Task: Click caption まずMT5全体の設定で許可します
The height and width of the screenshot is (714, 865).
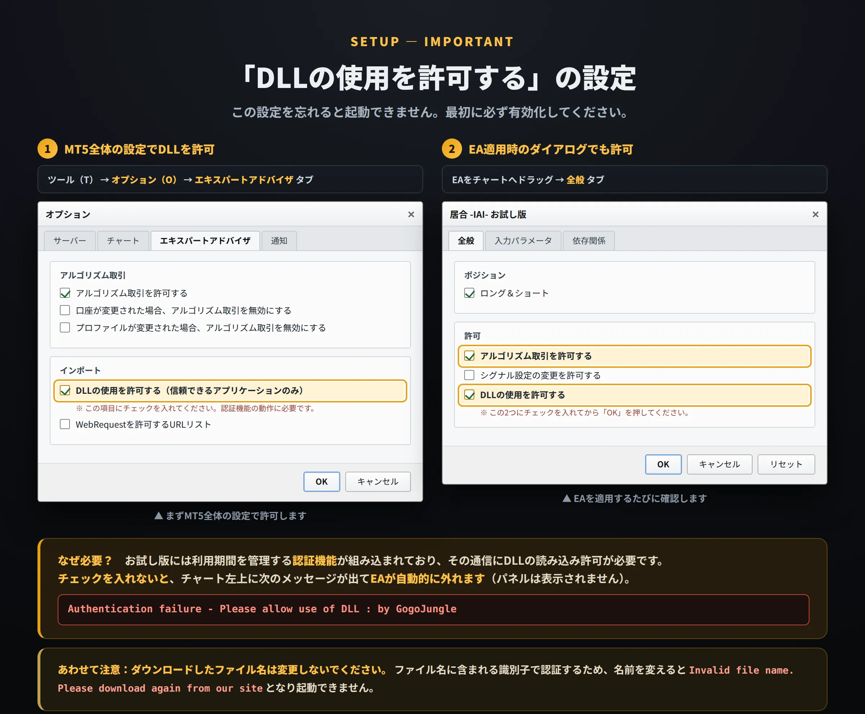Action: (x=230, y=516)
